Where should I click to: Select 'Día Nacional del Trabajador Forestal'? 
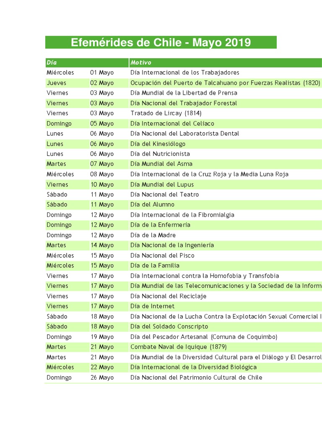184,103
